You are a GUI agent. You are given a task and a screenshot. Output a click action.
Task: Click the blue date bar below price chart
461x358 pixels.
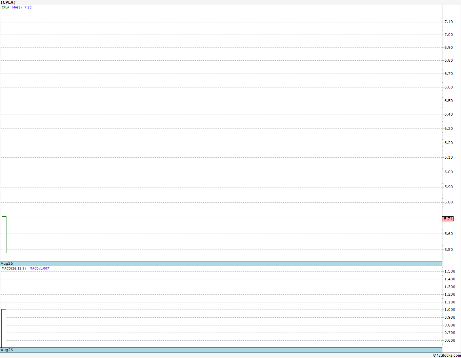[221, 263]
